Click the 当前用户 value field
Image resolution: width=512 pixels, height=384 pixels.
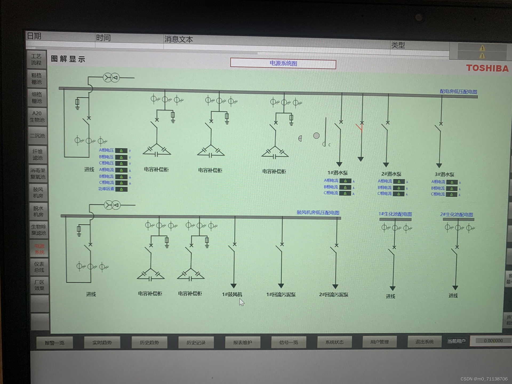pyautogui.click(x=493, y=341)
